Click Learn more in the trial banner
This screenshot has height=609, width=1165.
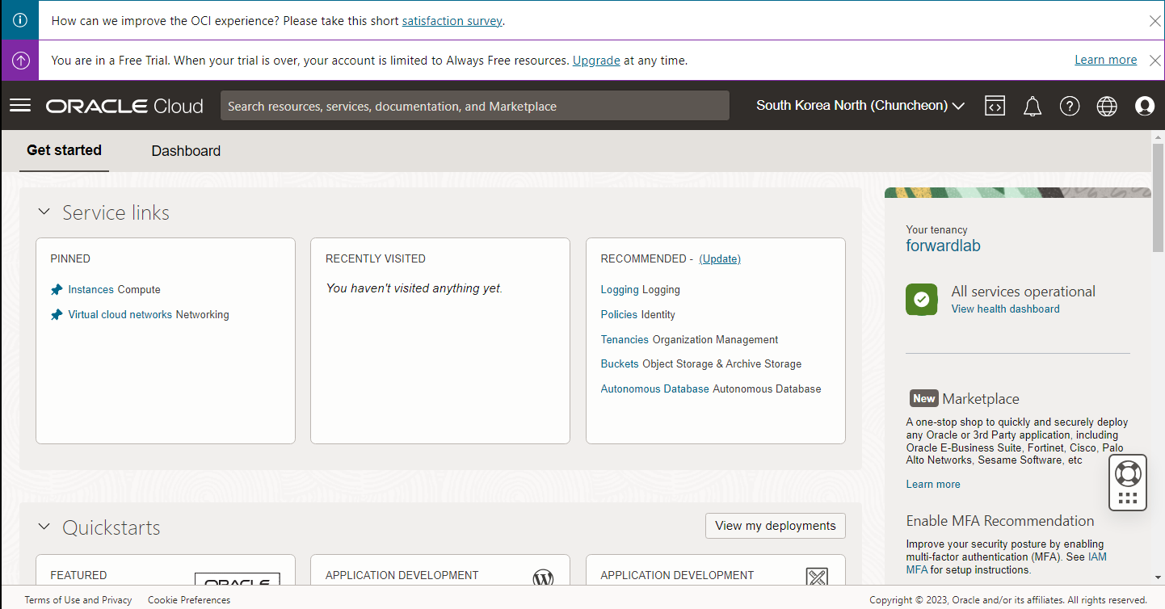pos(1105,60)
